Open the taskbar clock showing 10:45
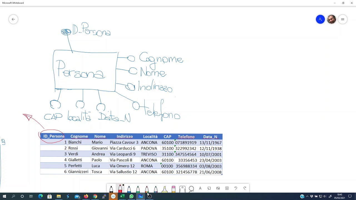Image resolution: width=356 pixels, height=200 pixels. pyautogui.click(x=340, y=196)
